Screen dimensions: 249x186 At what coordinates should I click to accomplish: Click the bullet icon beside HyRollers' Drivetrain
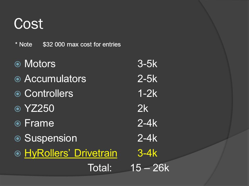pyautogui.click(x=18, y=153)
